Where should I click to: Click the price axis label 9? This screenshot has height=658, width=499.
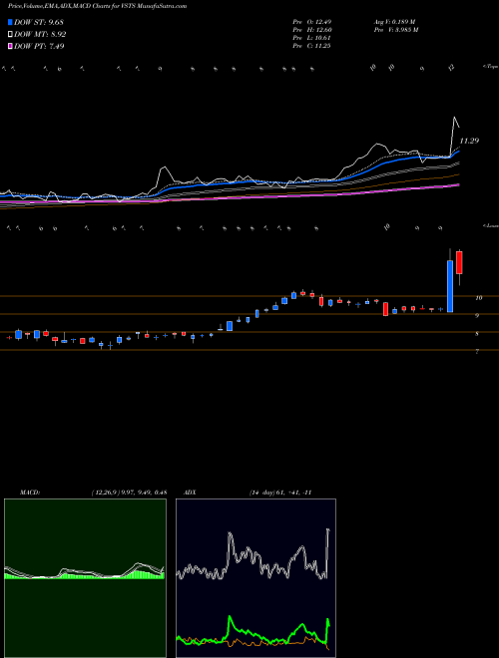click(x=477, y=316)
